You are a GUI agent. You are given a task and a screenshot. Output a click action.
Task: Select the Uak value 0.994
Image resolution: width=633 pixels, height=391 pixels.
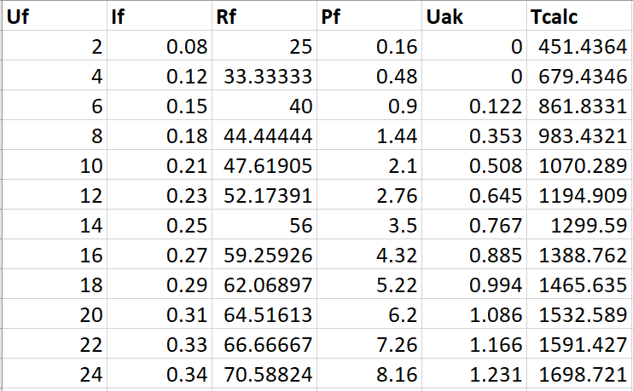point(473,285)
